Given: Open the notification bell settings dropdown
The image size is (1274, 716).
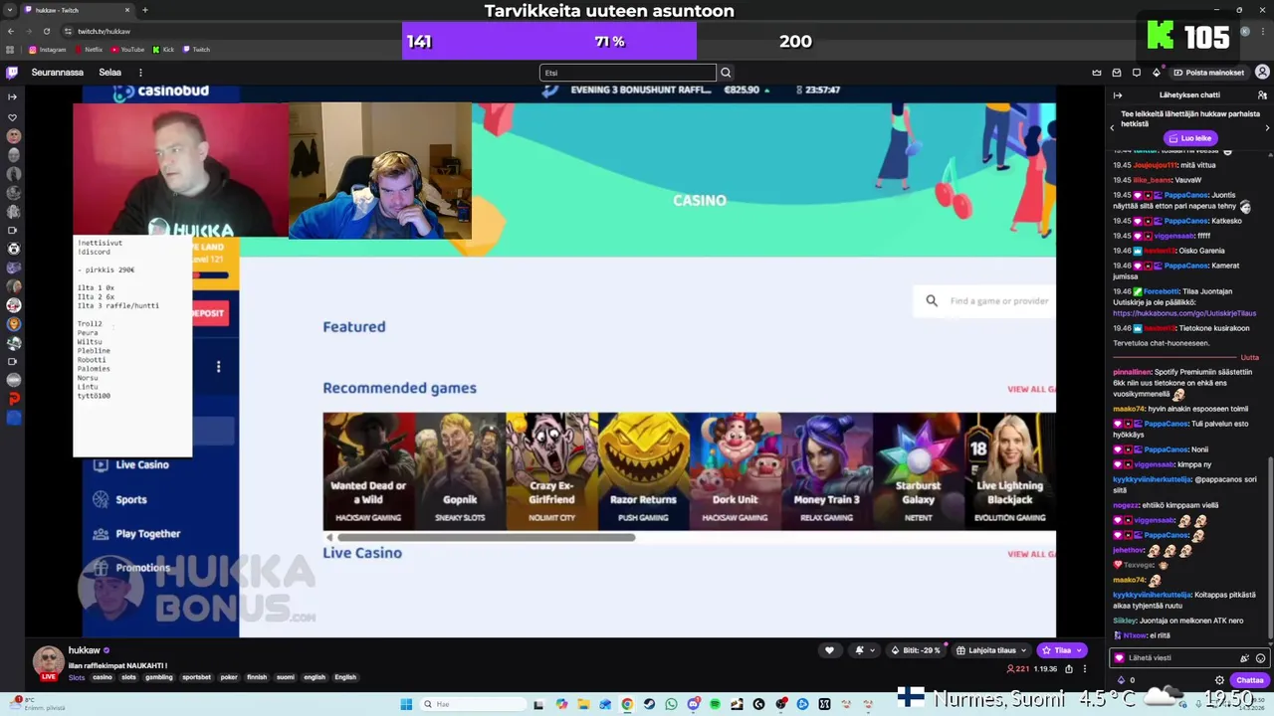Looking at the screenshot, I should click(864, 650).
